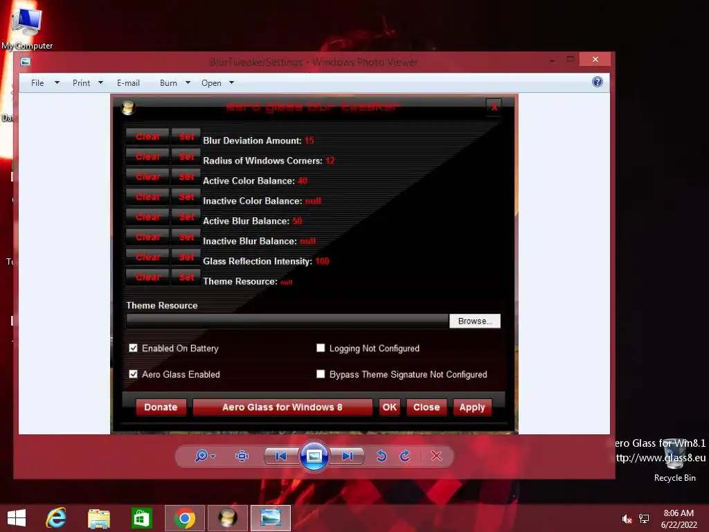Set the Glass Reflection Intensity value
Image resolution: width=709 pixels, height=532 pixels.
[x=186, y=257]
